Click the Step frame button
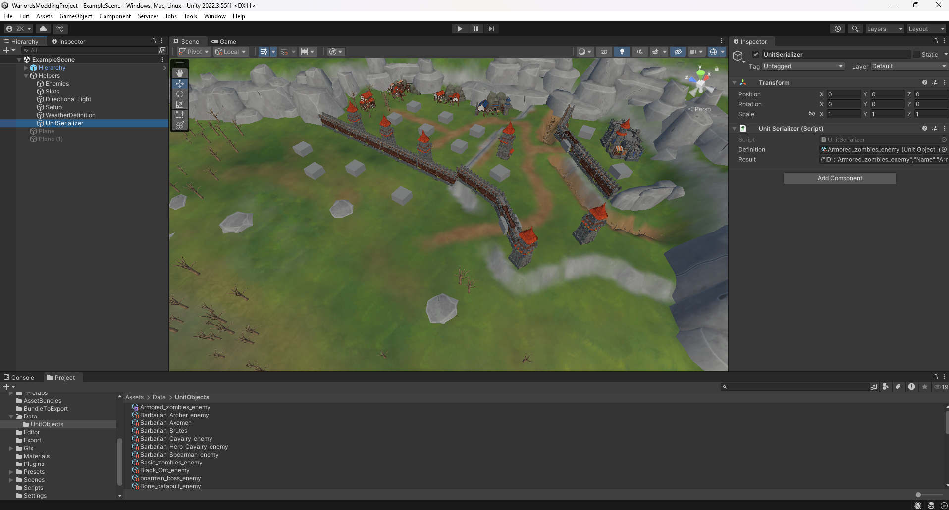This screenshot has width=949, height=510. coord(491,29)
